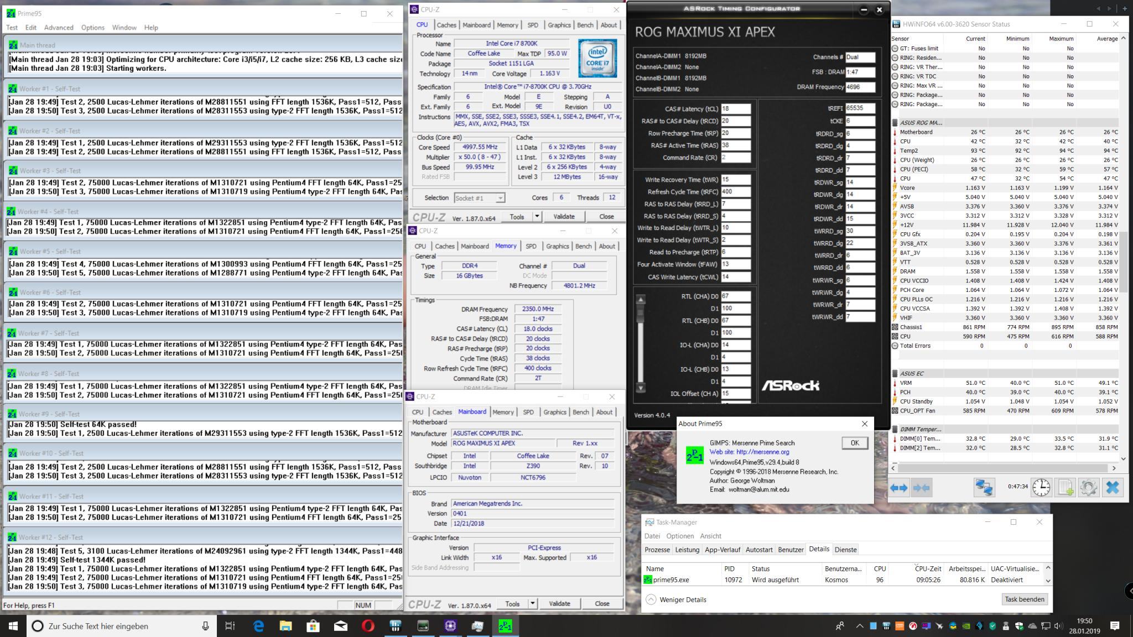
Task: Open Tools dropdown arrow in top CPU-Z
Action: pos(537,216)
